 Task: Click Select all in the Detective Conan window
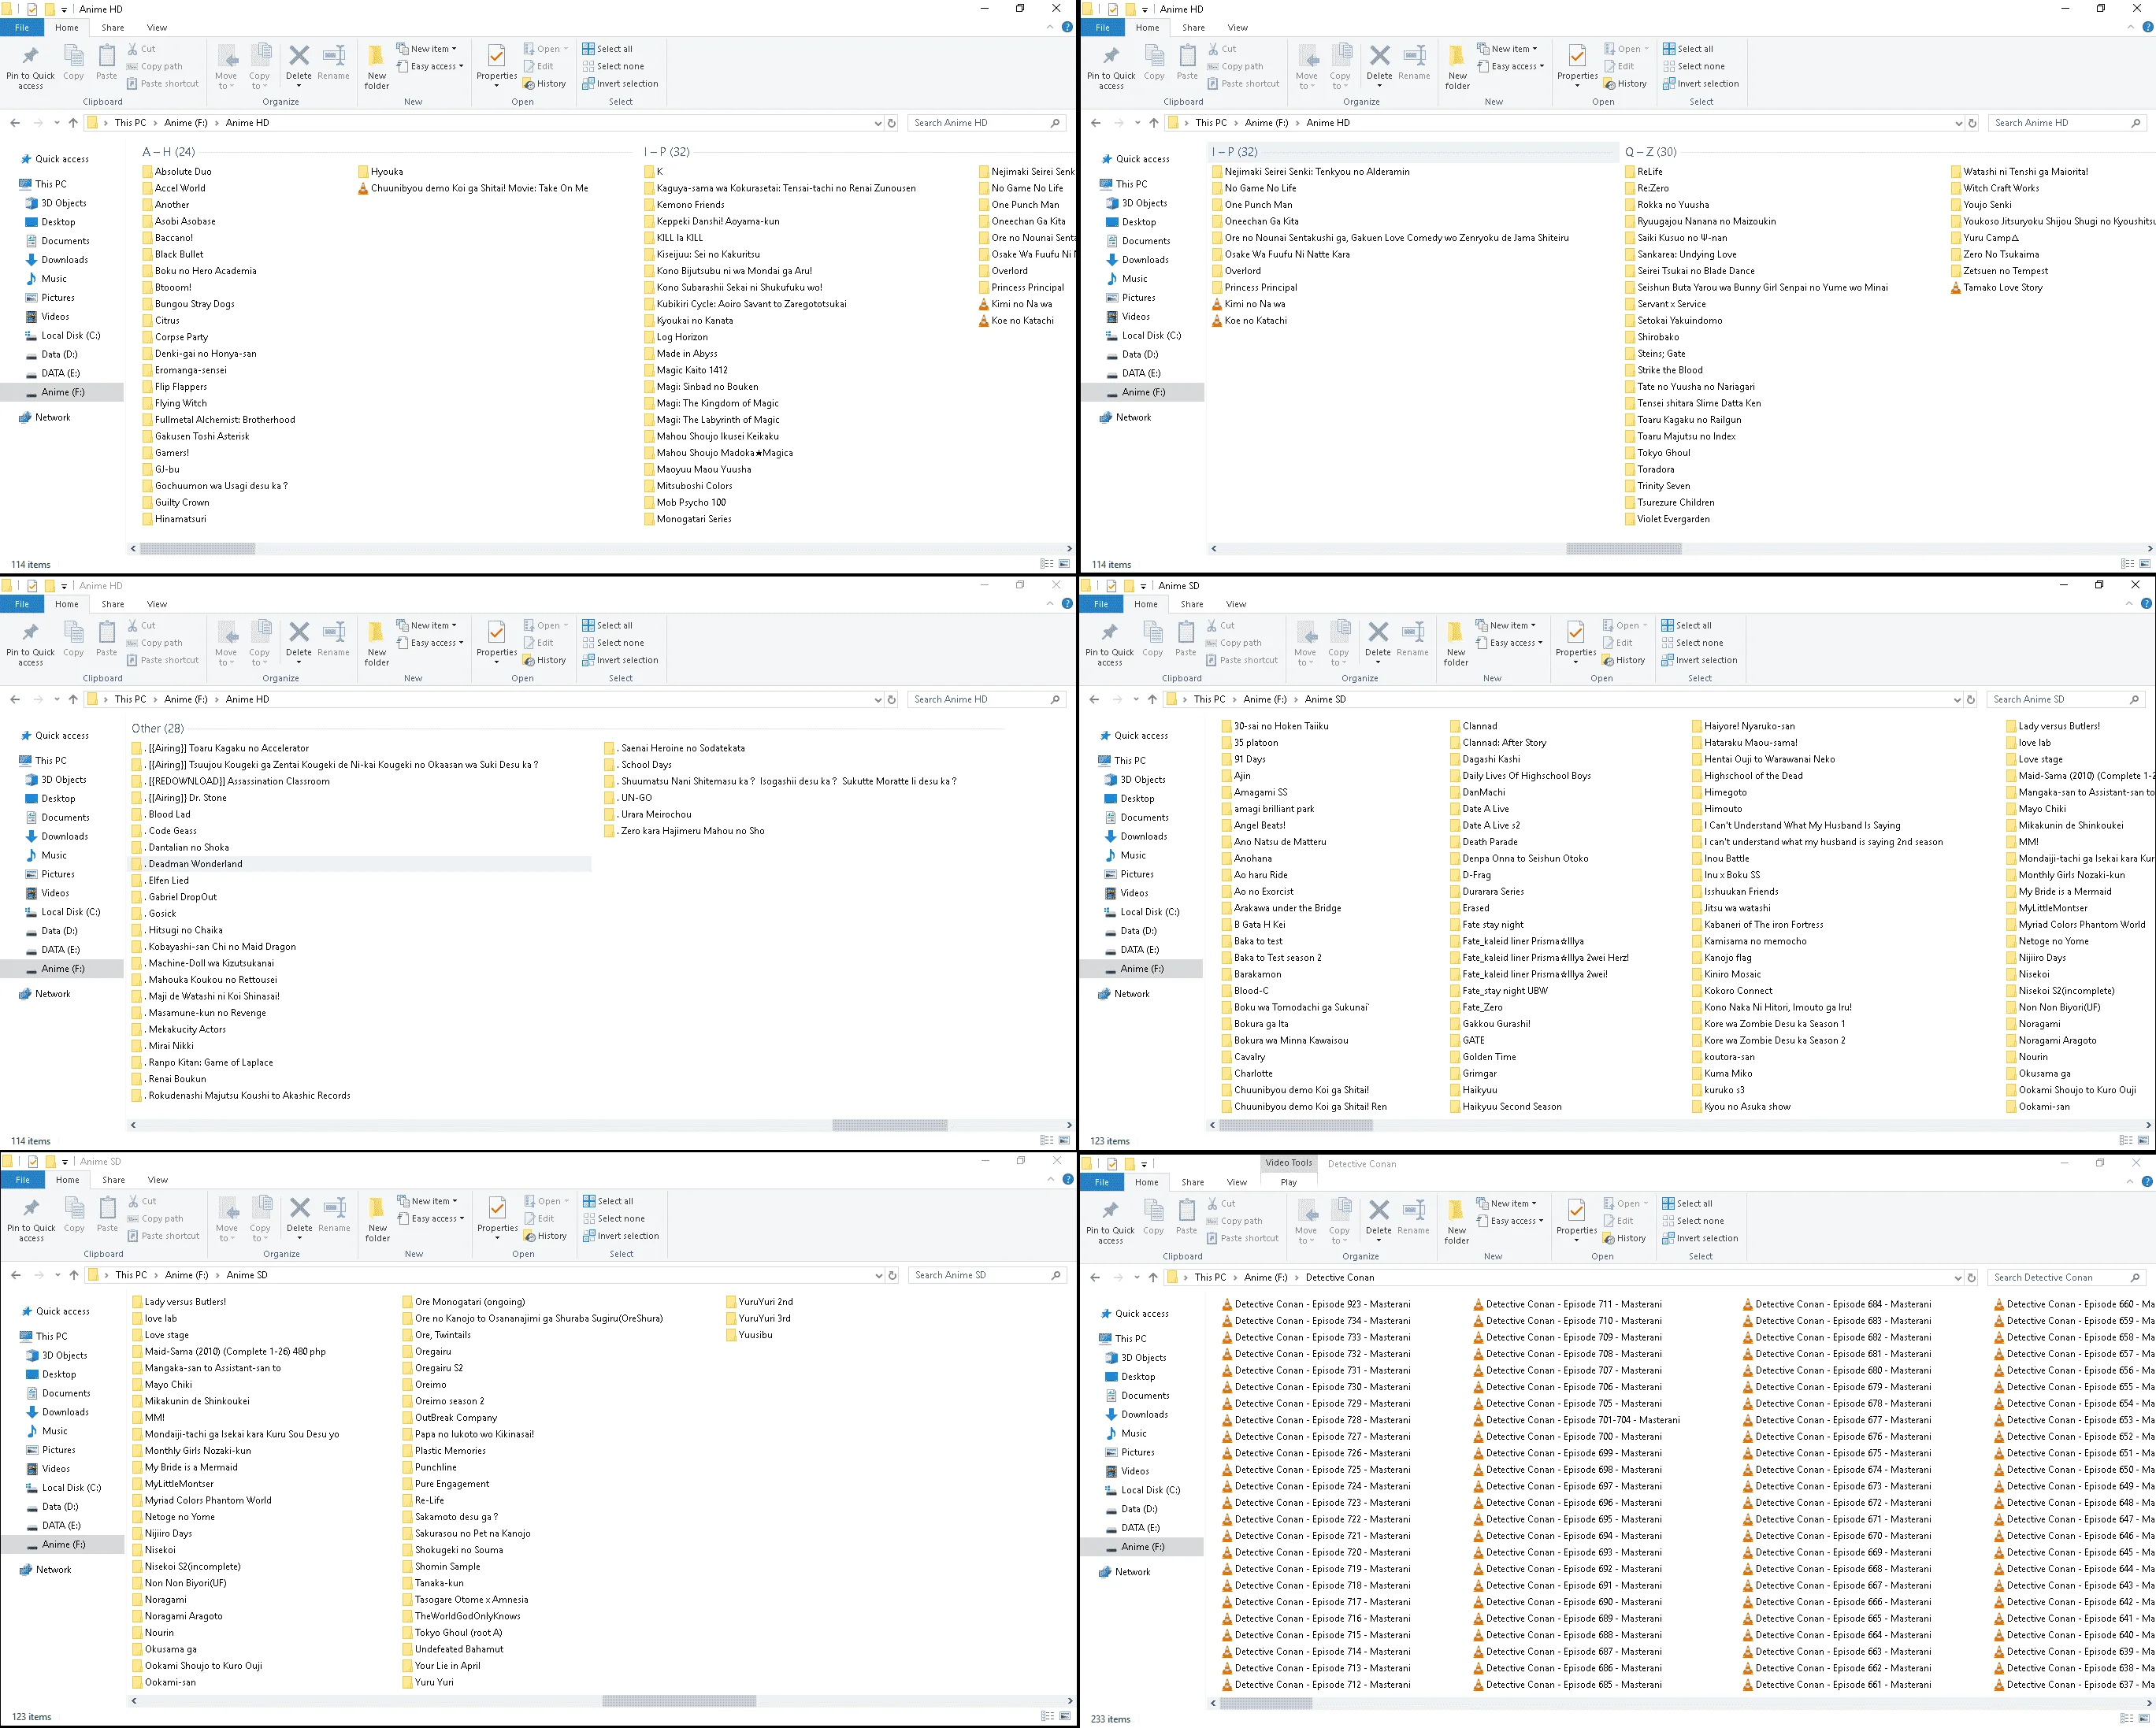(1687, 1203)
